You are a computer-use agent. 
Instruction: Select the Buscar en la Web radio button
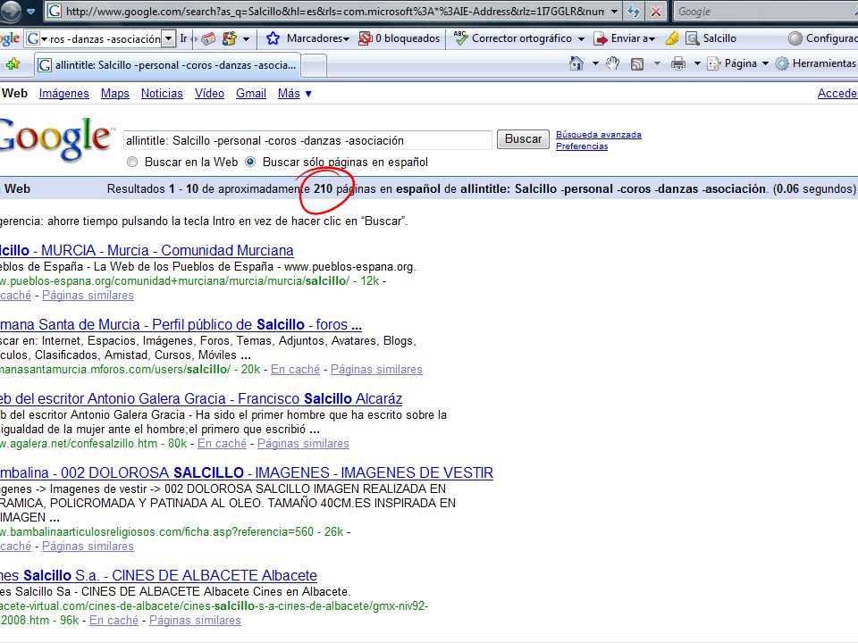(x=132, y=162)
